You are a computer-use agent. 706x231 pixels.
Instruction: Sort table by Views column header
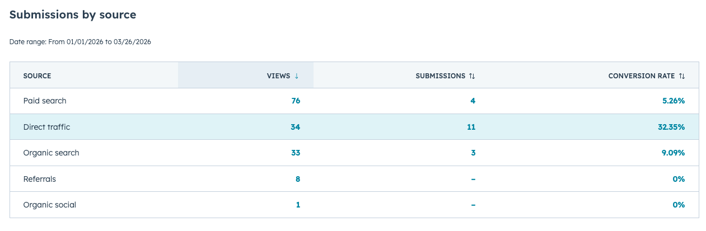tap(278, 76)
